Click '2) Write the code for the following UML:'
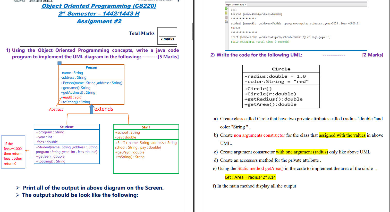The height and width of the screenshot is (212, 390). click(x=256, y=55)
